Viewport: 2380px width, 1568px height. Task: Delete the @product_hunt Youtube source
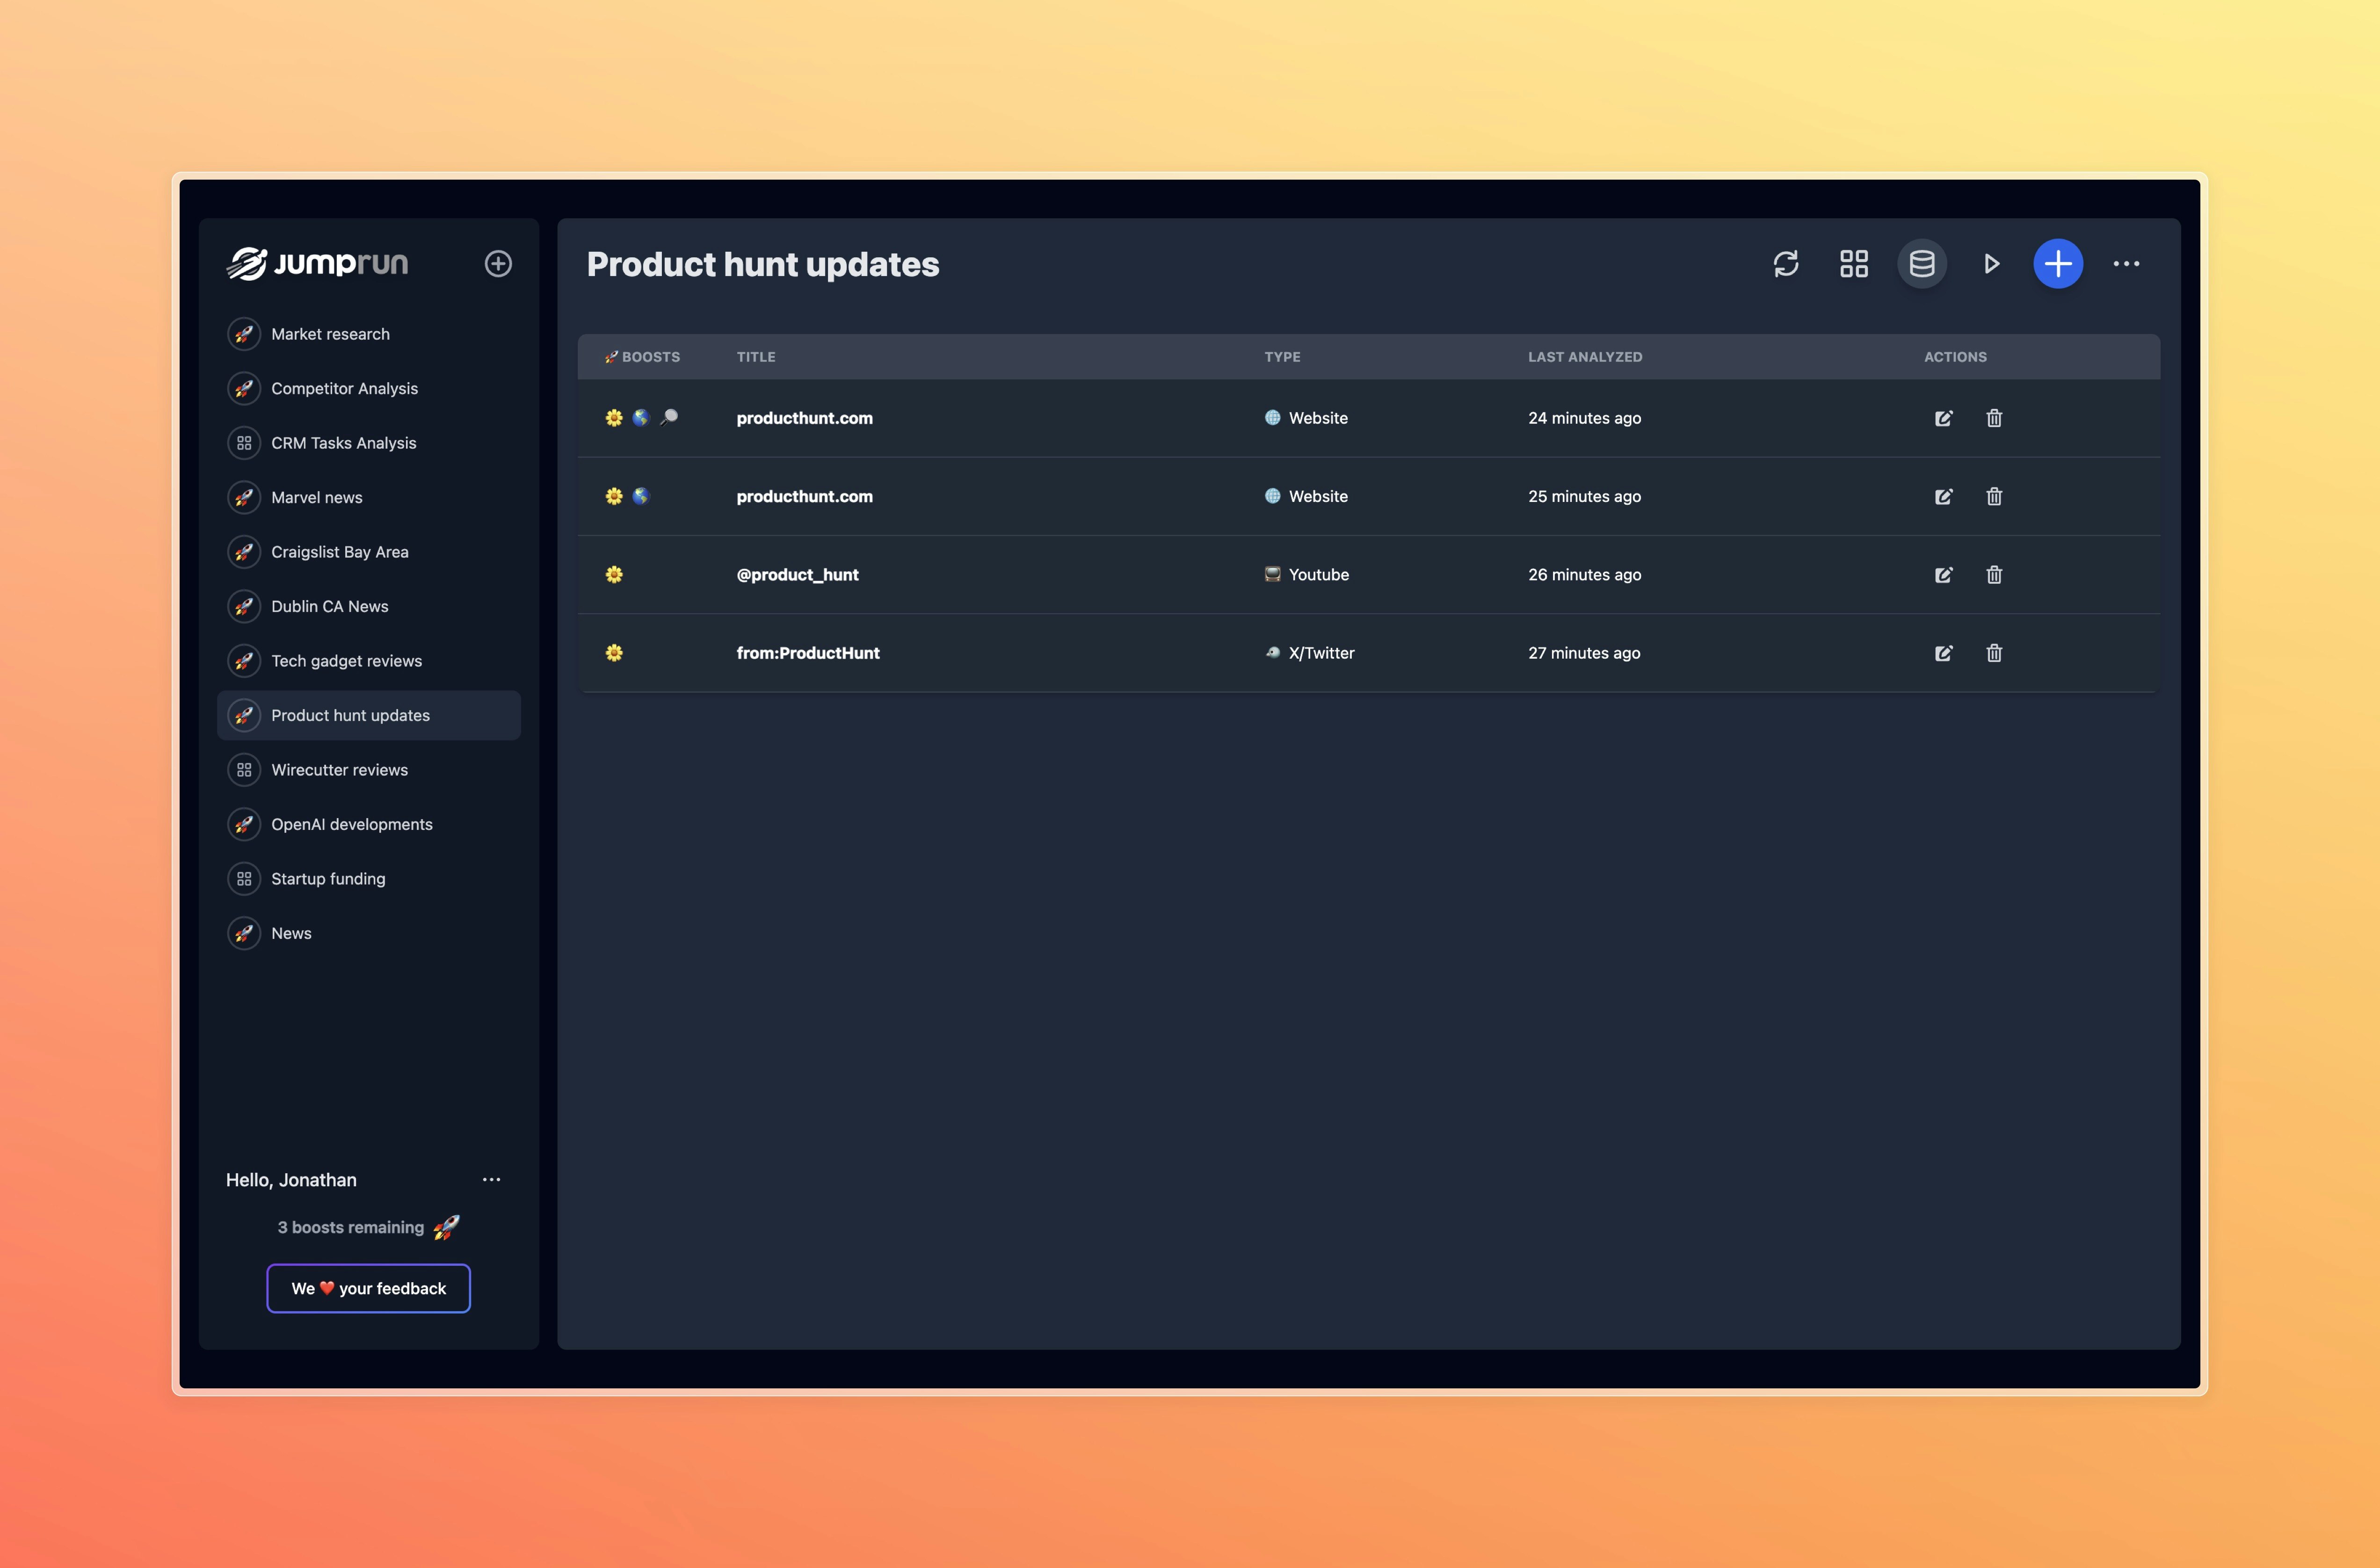tap(1994, 575)
